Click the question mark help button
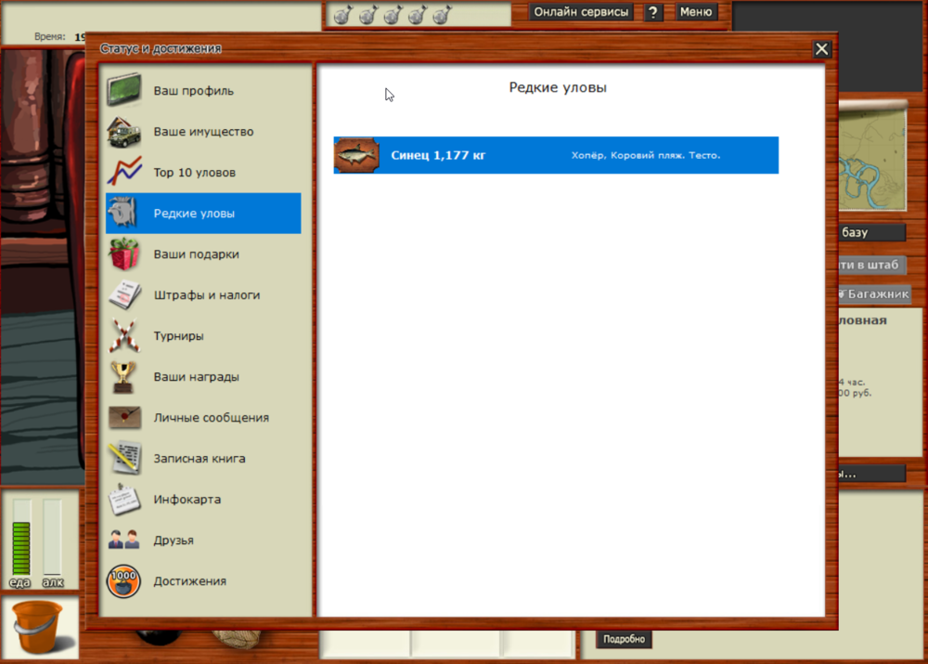The width and height of the screenshot is (928, 664). click(x=654, y=12)
